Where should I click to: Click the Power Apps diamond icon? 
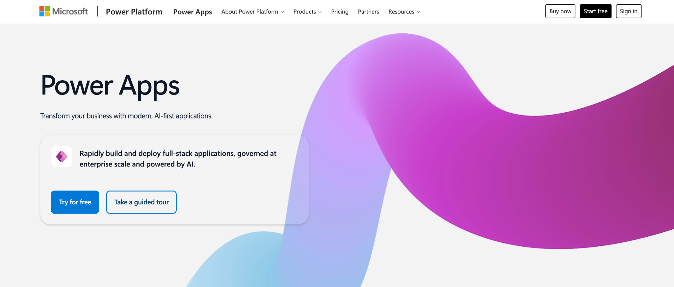pos(62,157)
